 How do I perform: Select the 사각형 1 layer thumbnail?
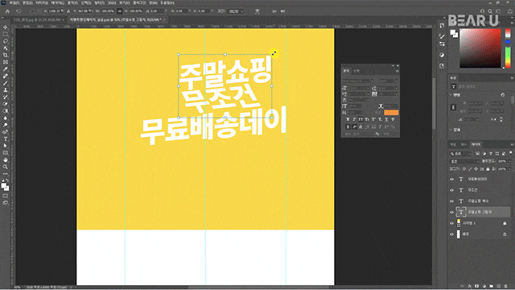pyautogui.click(x=459, y=223)
